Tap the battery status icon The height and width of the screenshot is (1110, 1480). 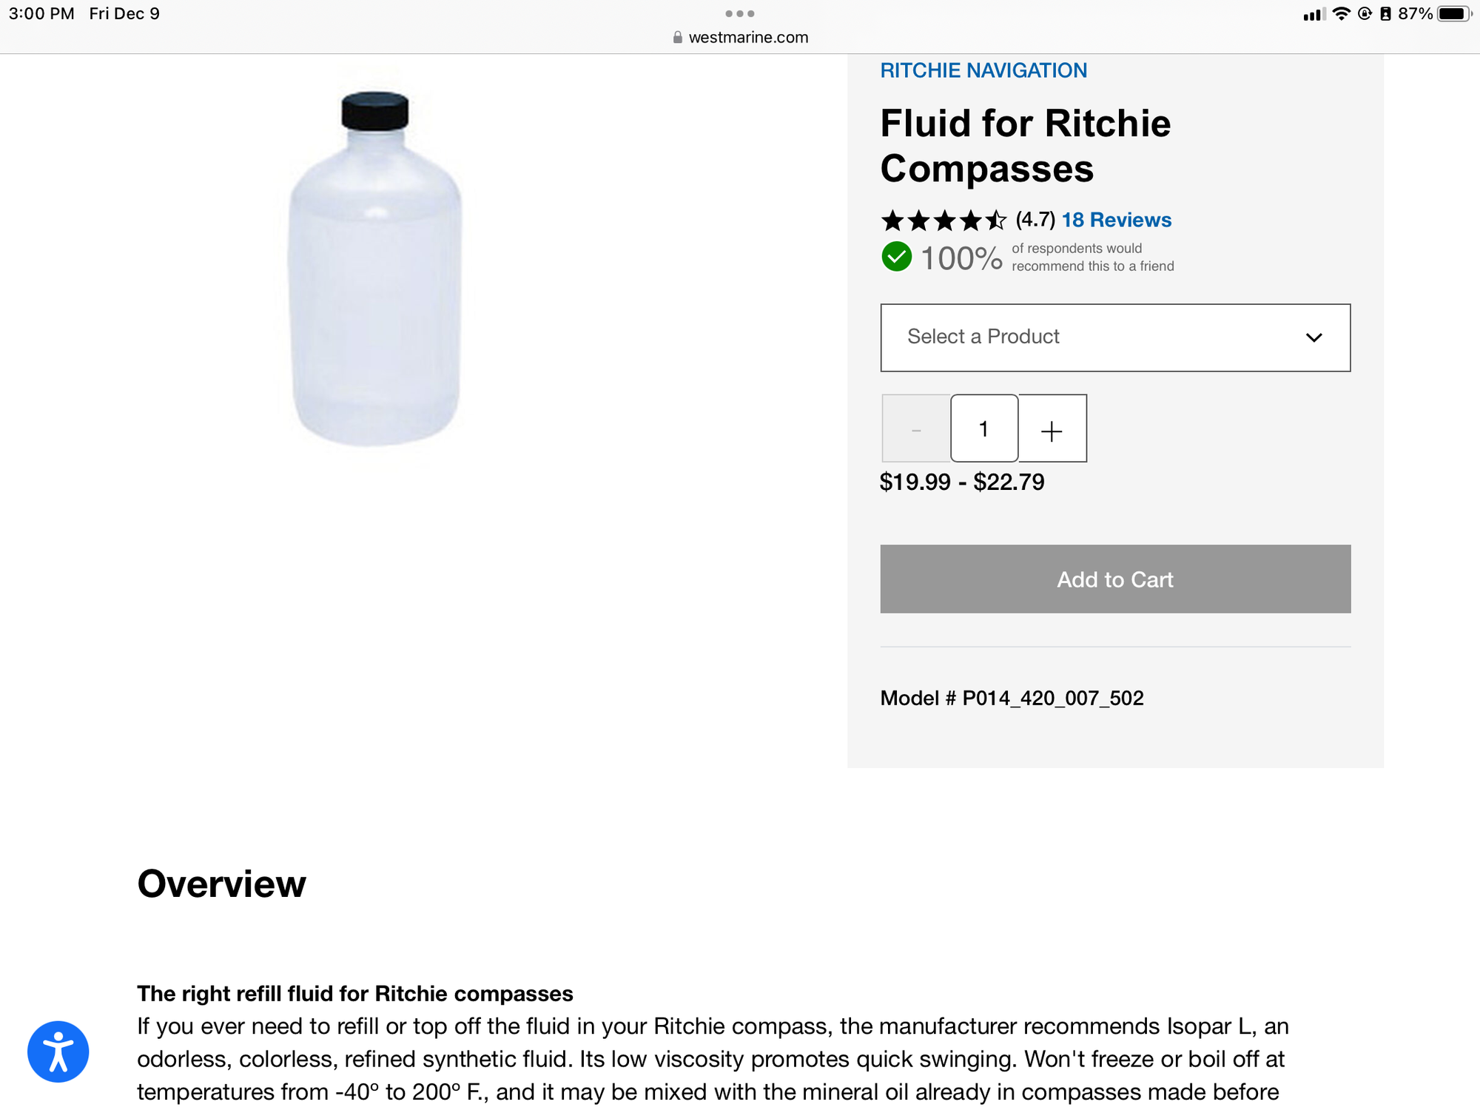pos(1453,14)
